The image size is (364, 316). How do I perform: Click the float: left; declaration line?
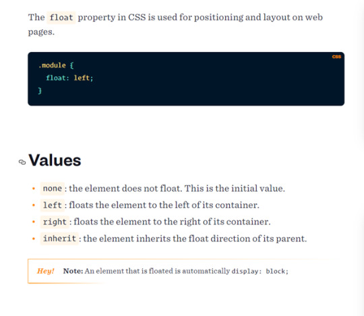coord(69,78)
